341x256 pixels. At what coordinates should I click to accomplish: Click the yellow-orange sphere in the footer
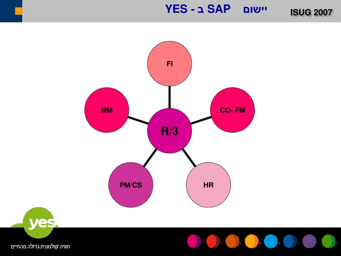252,241
